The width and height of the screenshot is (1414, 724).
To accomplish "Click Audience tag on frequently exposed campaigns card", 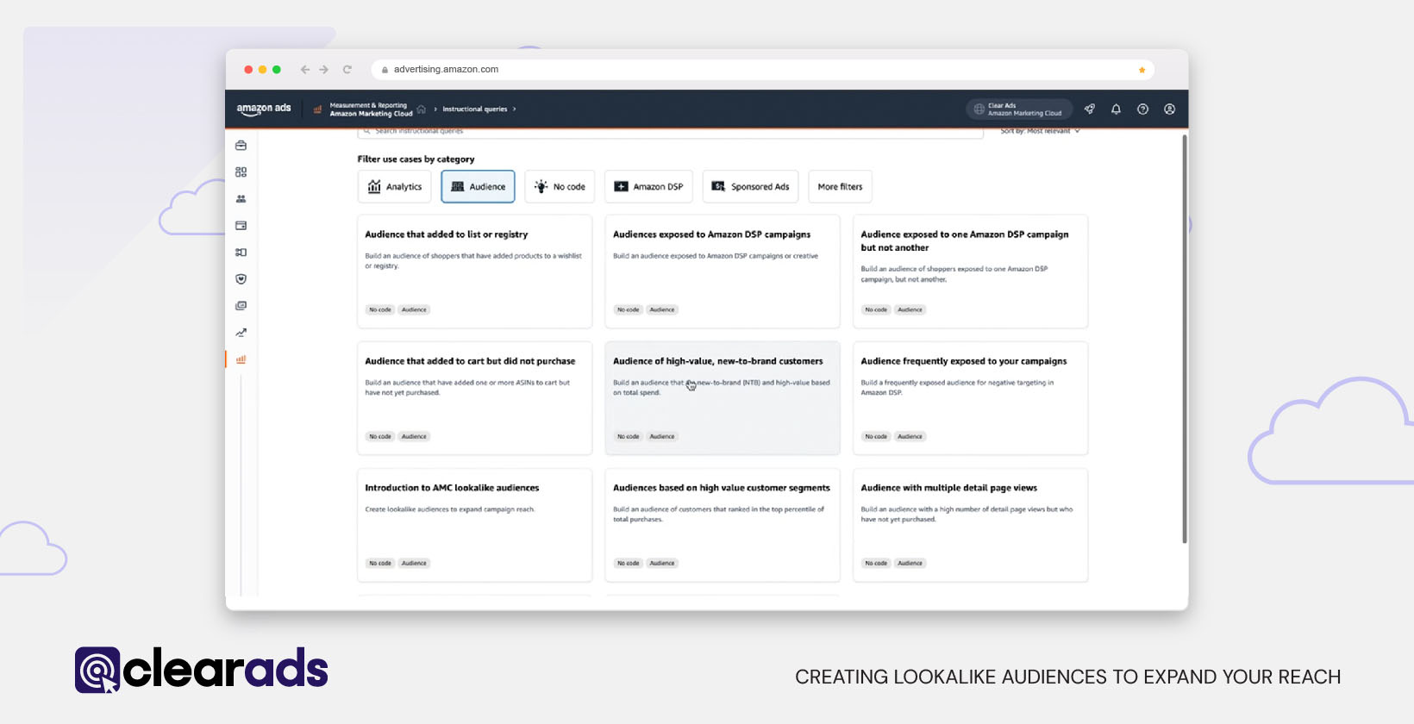I will pos(910,436).
